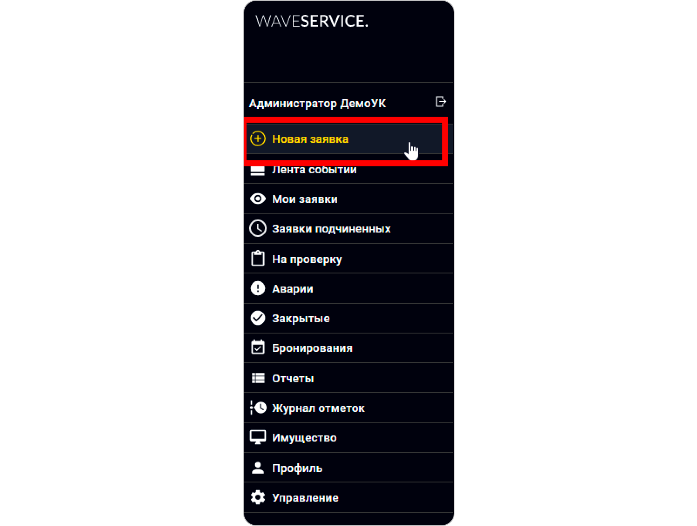The width and height of the screenshot is (697, 526).
Task: Click the yellow plus circle icon
Action: click(257, 139)
